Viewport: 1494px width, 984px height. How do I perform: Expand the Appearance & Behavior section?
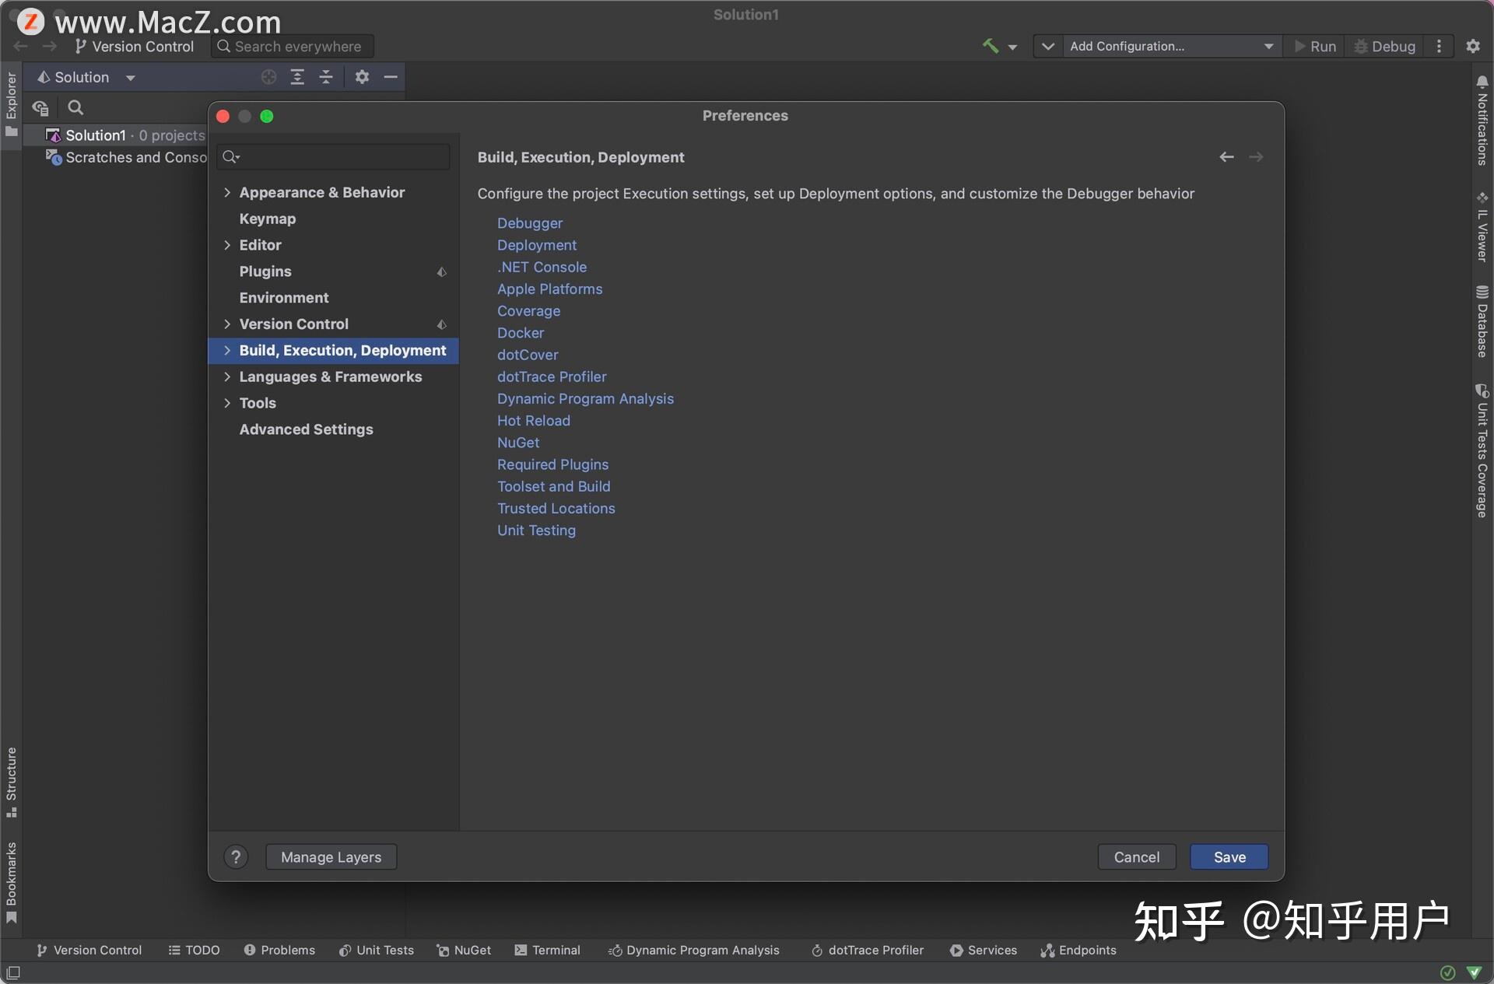click(227, 192)
